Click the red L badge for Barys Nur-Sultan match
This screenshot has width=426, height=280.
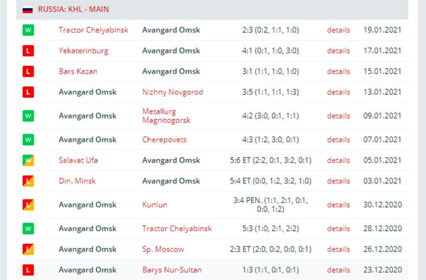pos(28,270)
